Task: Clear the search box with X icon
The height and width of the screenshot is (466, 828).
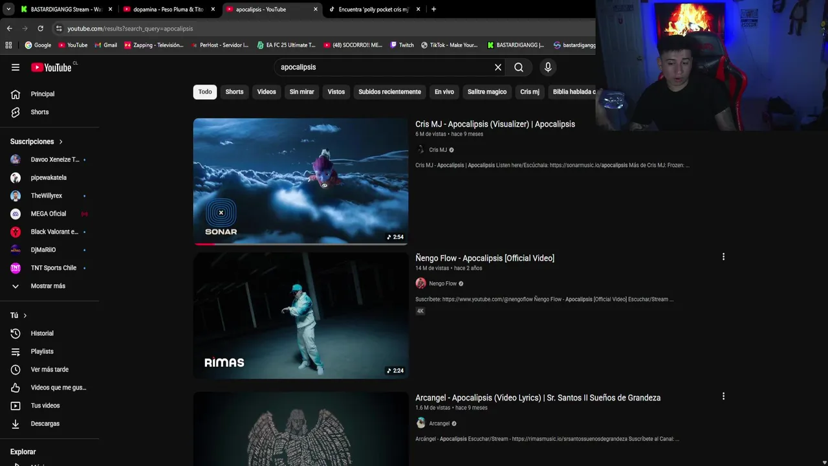Action: click(x=498, y=67)
